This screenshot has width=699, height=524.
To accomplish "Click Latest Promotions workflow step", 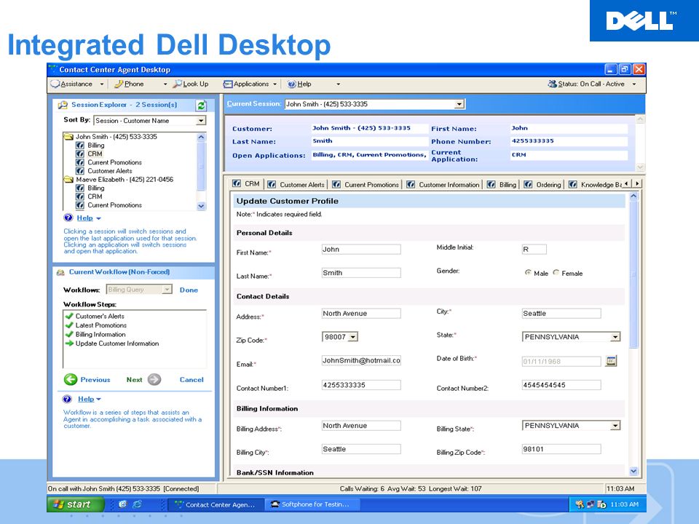I will (x=100, y=325).
